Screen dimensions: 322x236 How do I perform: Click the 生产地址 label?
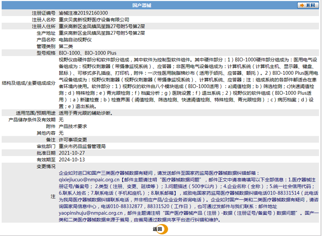pos(46,33)
